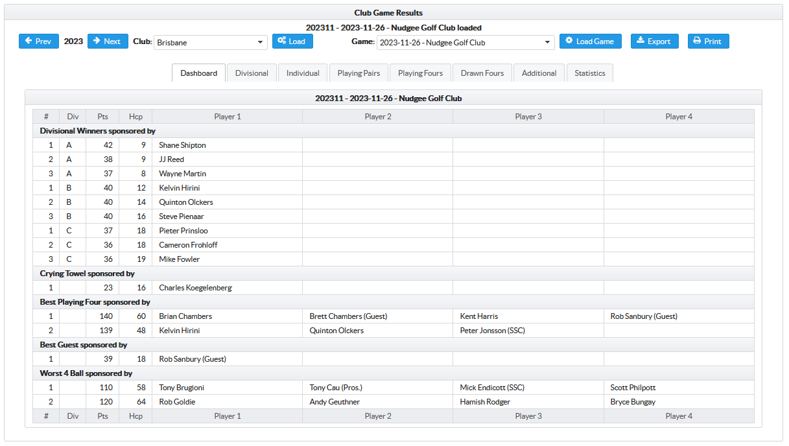Open the Club dropdown showing Brisbane

click(211, 43)
